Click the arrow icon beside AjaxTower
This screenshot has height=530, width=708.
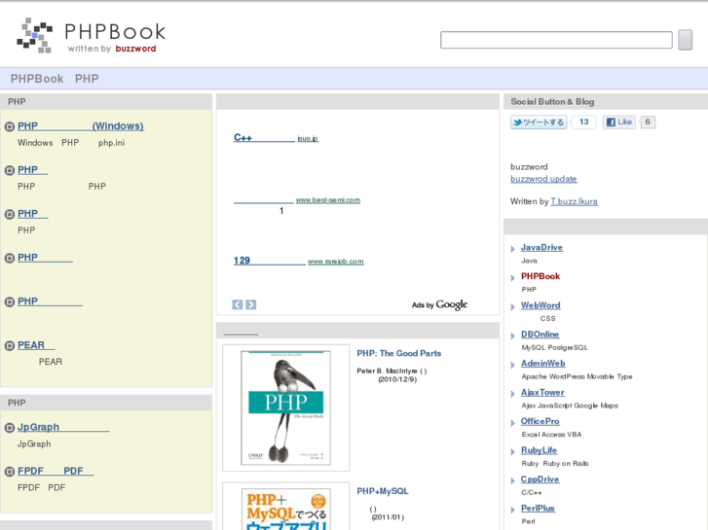(x=513, y=394)
